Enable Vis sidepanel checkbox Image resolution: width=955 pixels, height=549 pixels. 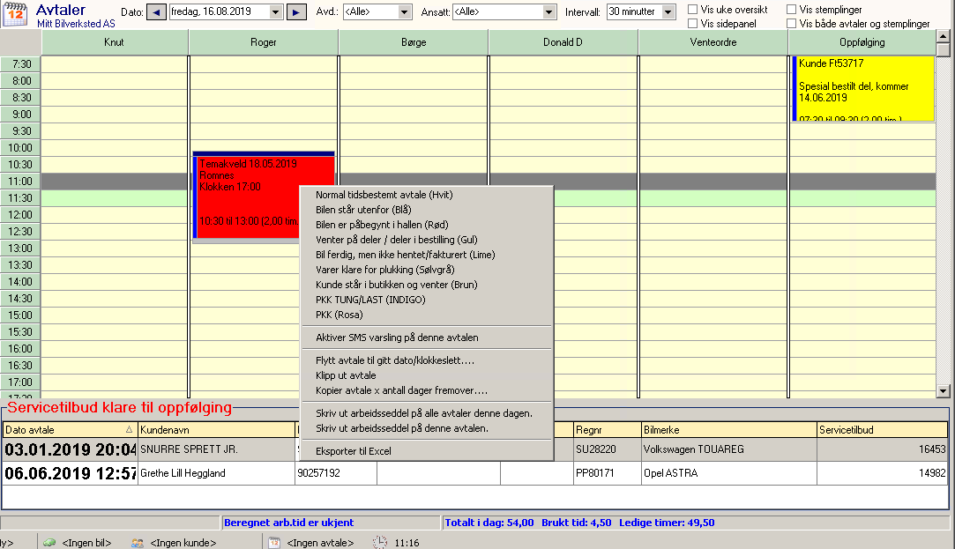[692, 23]
